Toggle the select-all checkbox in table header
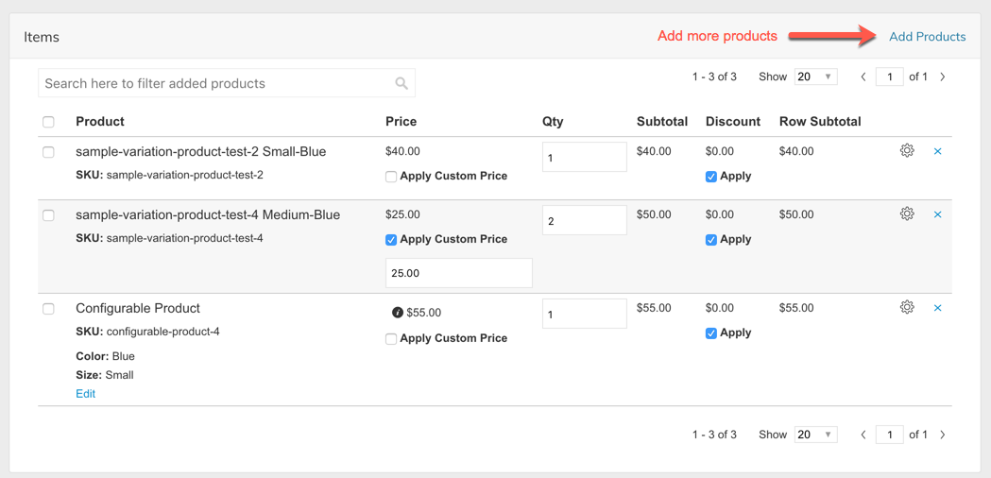991x478 pixels. coord(49,122)
